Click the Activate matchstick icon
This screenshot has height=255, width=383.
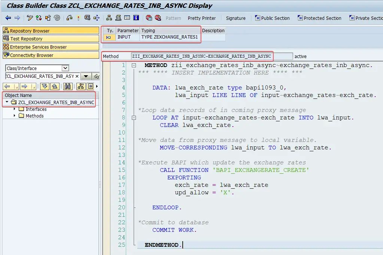78,18
